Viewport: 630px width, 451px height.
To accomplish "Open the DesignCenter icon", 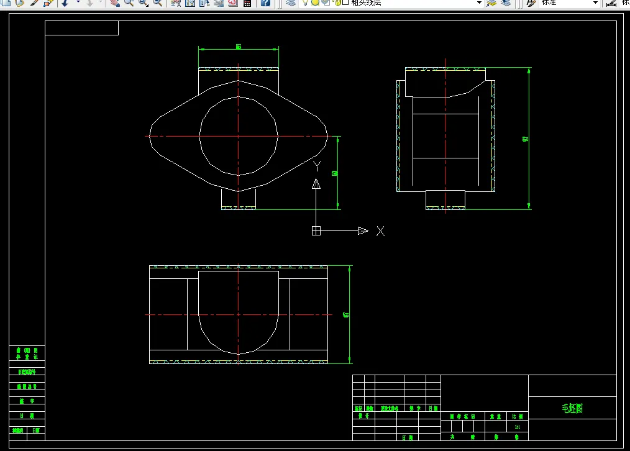I will (191, 3).
